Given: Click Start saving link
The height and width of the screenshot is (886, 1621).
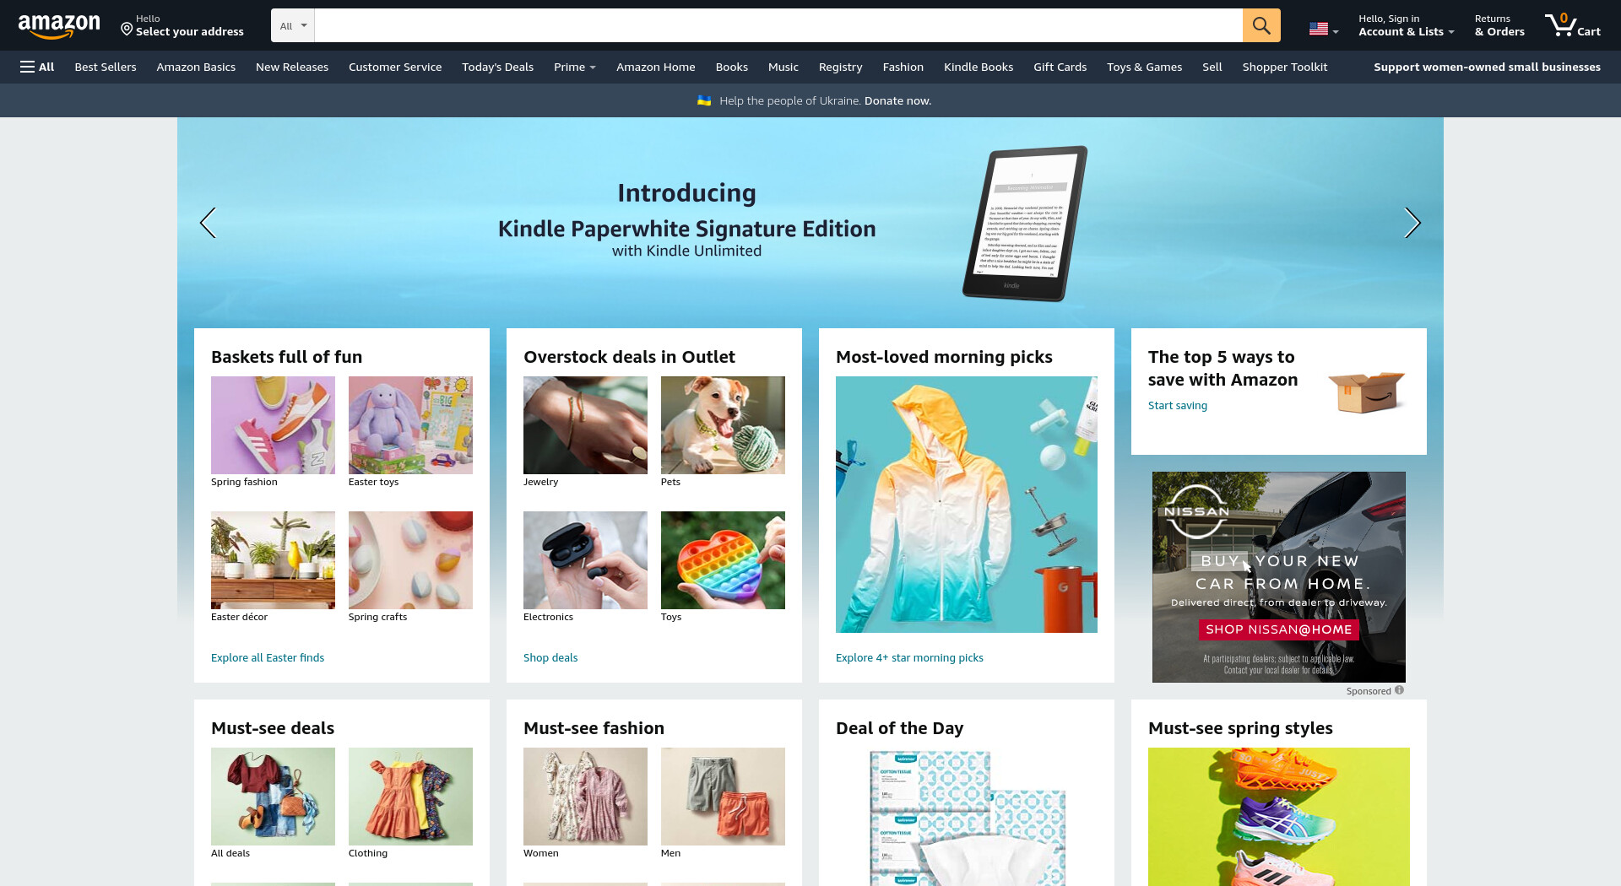Looking at the screenshot, I should point(1178,405).
